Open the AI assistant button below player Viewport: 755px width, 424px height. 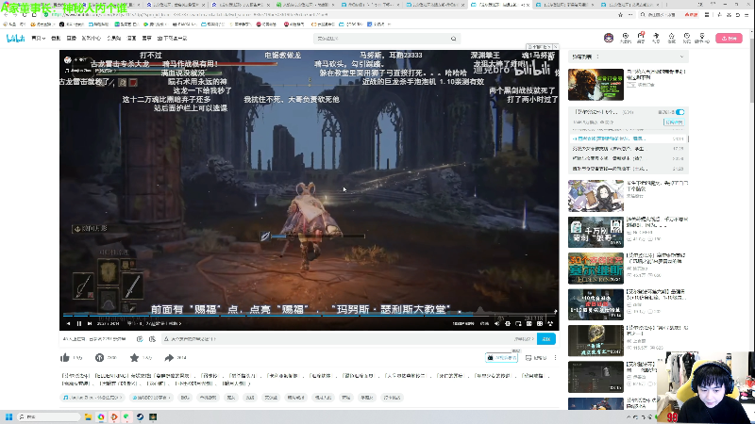[x=502, y=358]
